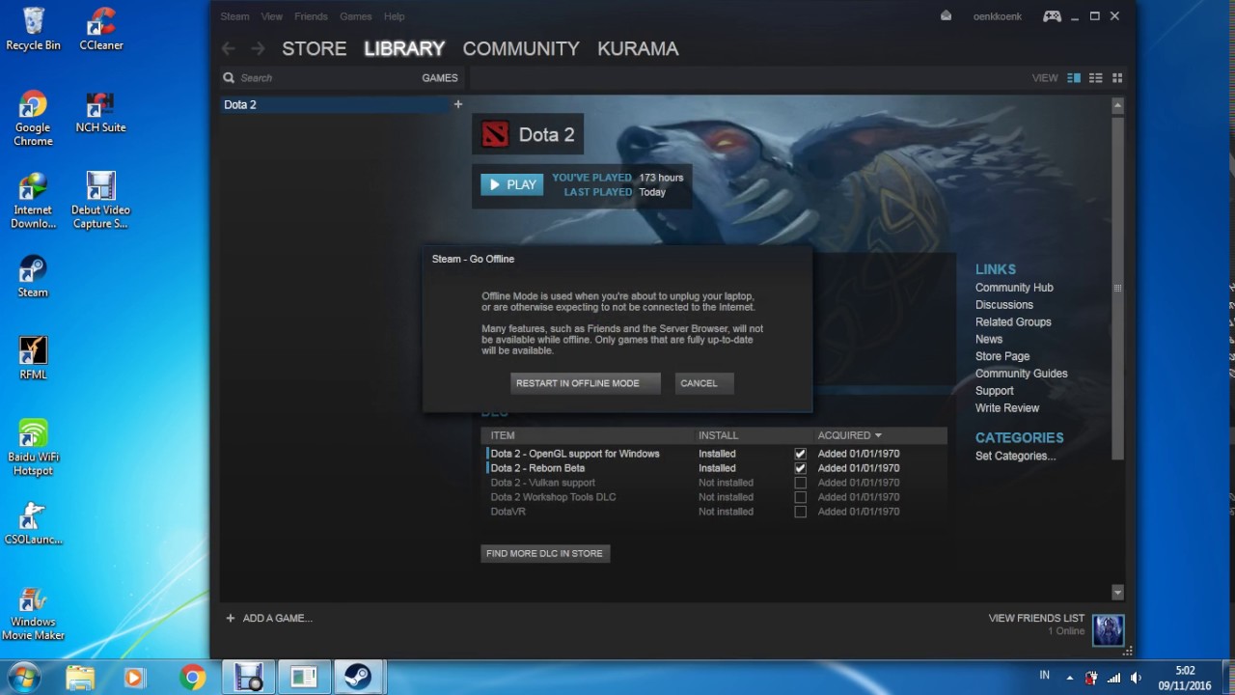Open the Steam menu
The width and height of the screenshot is (1235, 695).
click(x=234, y=16)
